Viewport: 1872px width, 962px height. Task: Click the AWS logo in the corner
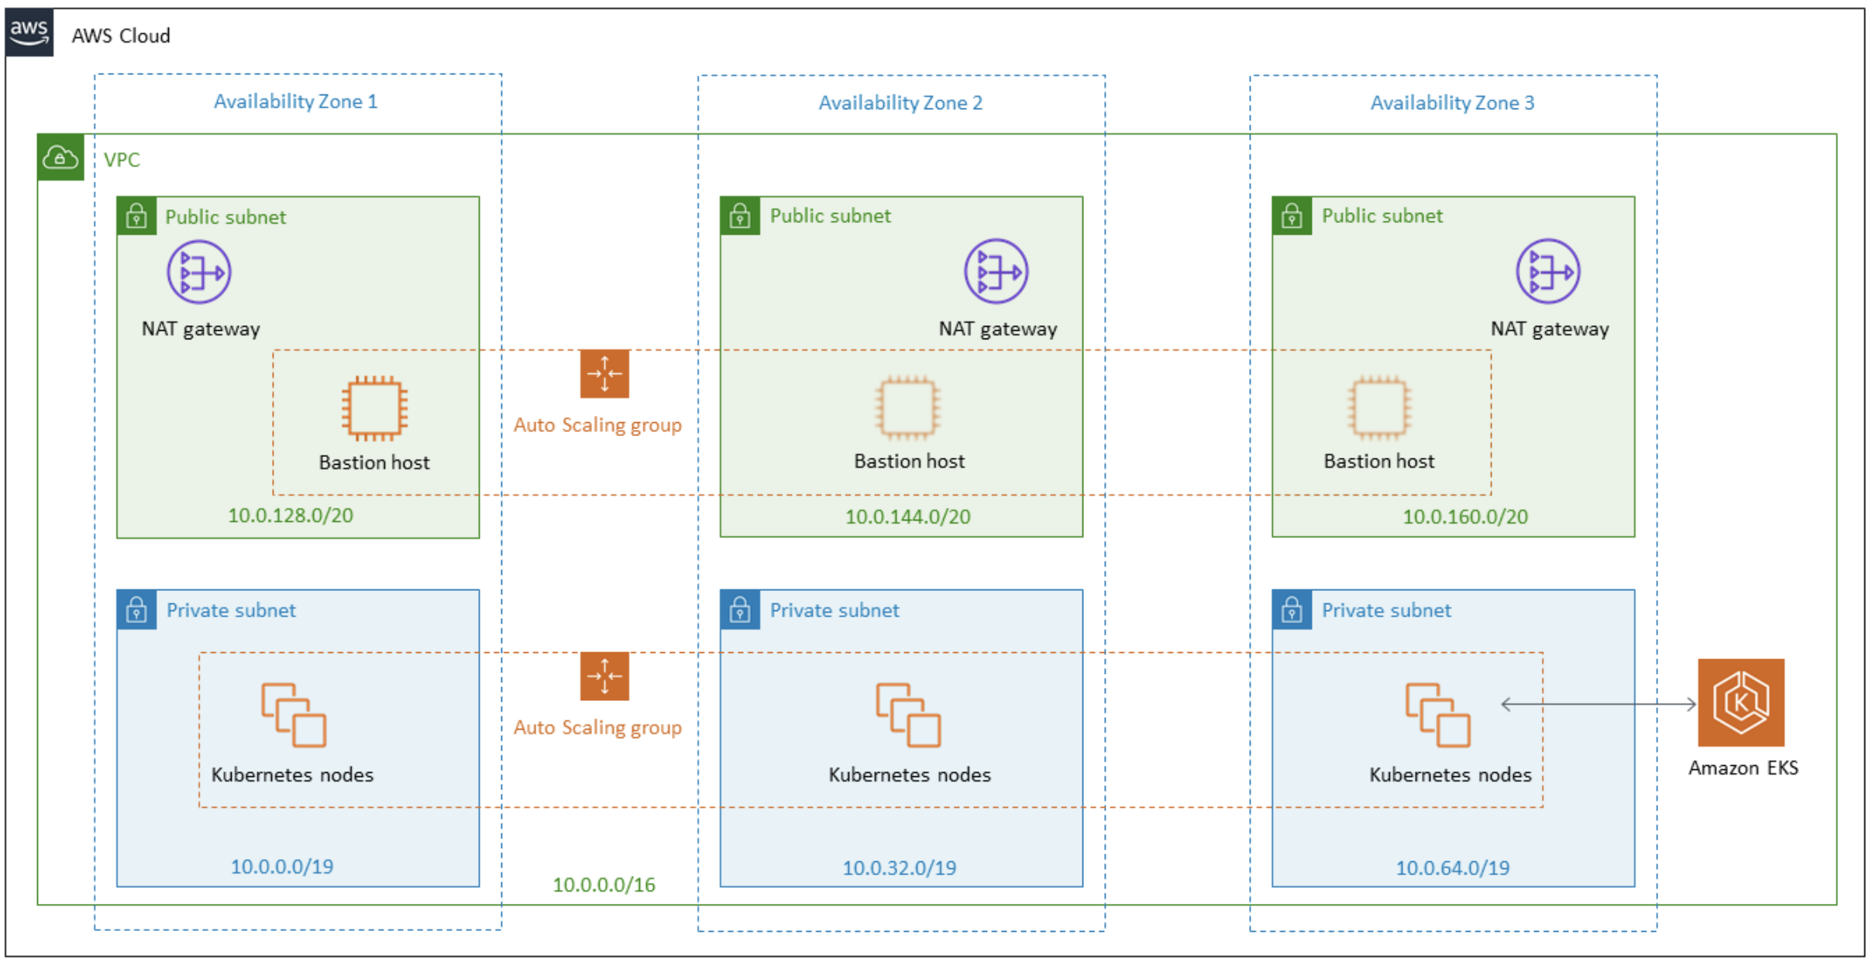(29, 31)
